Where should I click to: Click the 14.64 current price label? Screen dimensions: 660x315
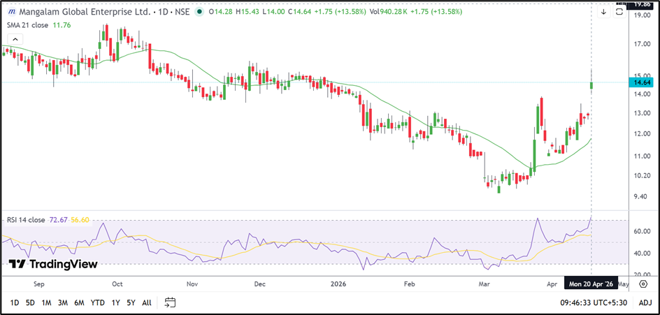(643, 83)
